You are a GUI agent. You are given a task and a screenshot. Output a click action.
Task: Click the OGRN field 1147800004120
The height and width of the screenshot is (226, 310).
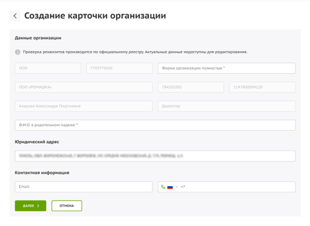click(262, 87)
